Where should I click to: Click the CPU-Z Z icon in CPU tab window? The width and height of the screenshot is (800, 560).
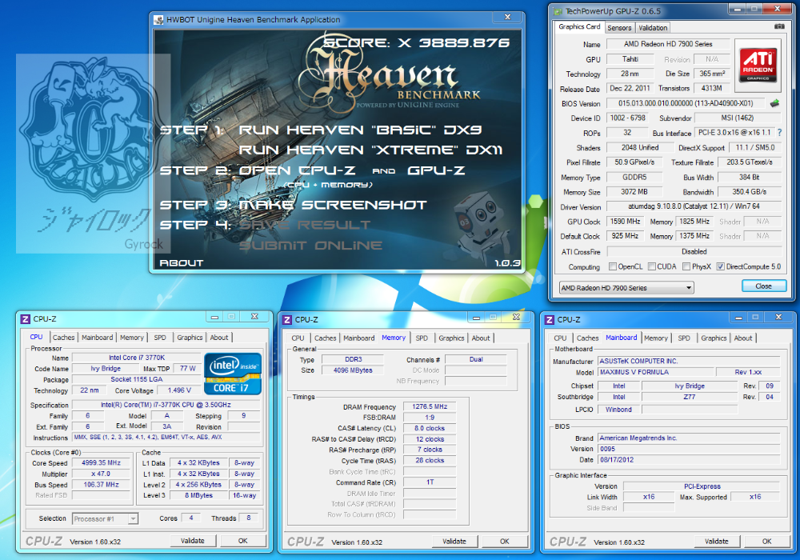[x=26, y=319]
